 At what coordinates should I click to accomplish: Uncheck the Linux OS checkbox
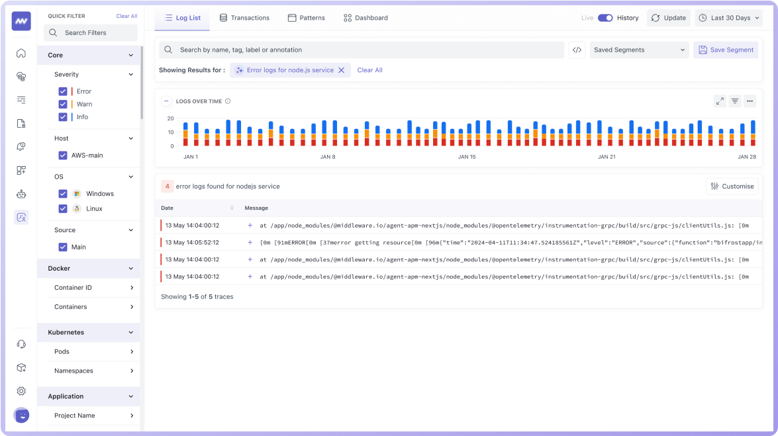point(63,208)
